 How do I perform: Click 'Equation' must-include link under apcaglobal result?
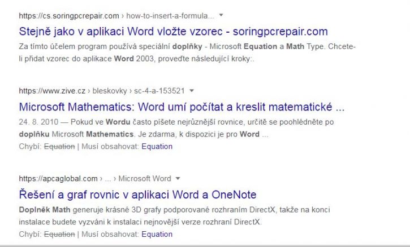157,234
